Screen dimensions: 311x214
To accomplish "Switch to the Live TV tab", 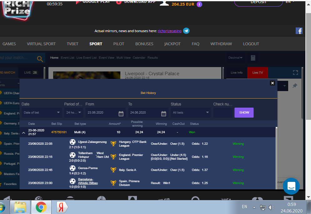I will click(258, 72).
